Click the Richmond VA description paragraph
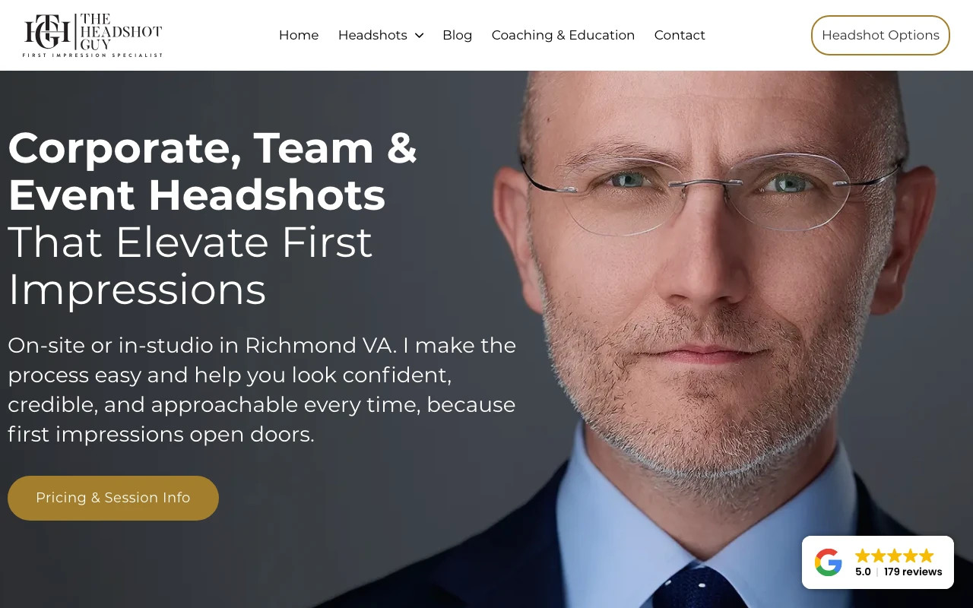The width and height of the screenshot is (973, 608). (x=262, y=390)
